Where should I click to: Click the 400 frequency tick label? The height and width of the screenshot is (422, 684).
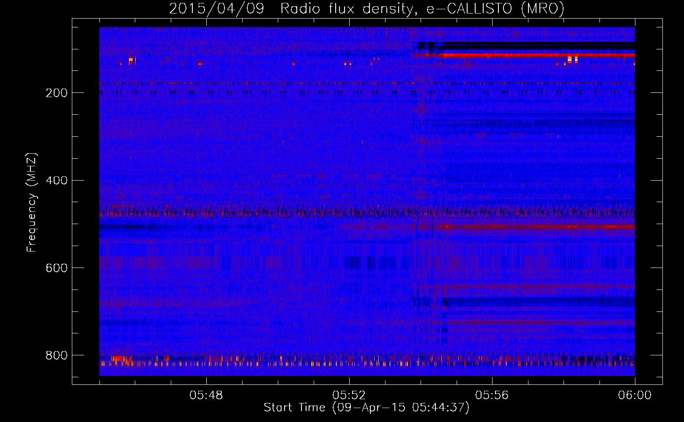pyautogui.click(x=57, y=181)
